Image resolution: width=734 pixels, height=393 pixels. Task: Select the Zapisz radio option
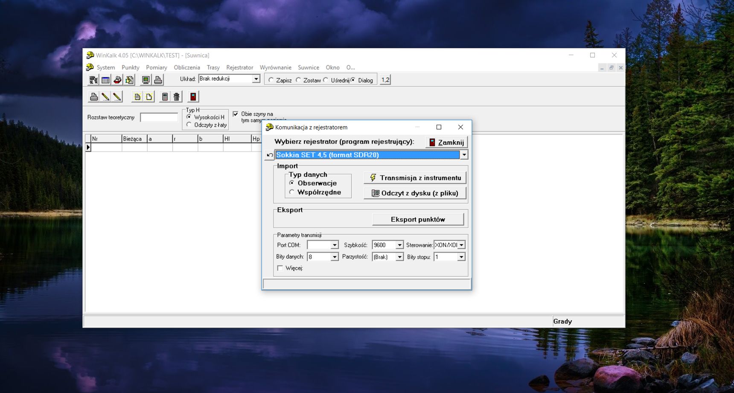click(271, 80)
